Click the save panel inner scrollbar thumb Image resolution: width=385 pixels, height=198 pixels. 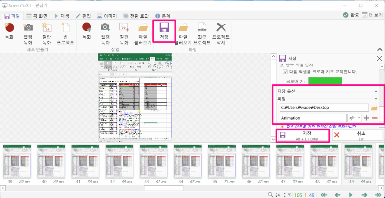[x=380, y=114]
